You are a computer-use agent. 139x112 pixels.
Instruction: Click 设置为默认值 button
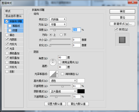click(x=55, y=104)
